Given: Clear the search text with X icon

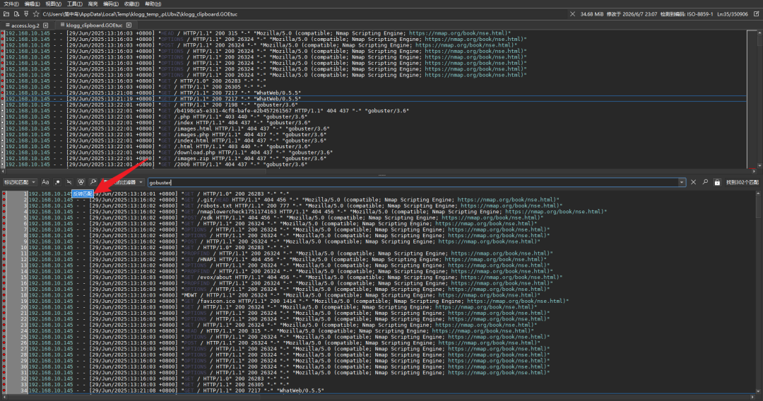Looking at the screenshot, I should 694,182.
